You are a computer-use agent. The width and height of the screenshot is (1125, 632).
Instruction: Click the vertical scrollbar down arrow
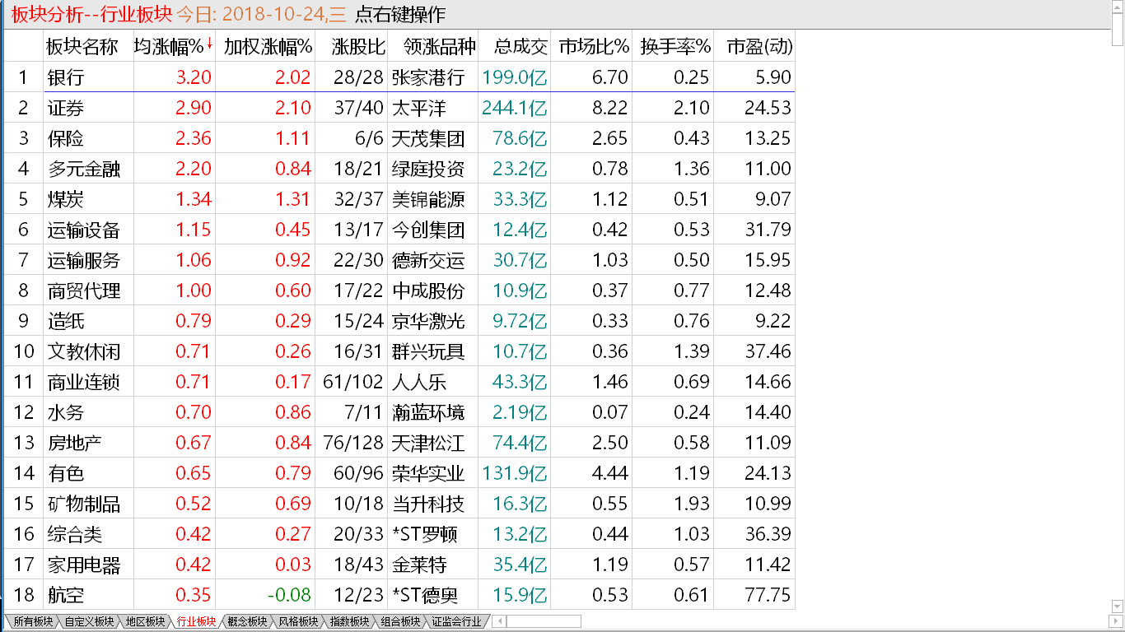pos(1118,607)
